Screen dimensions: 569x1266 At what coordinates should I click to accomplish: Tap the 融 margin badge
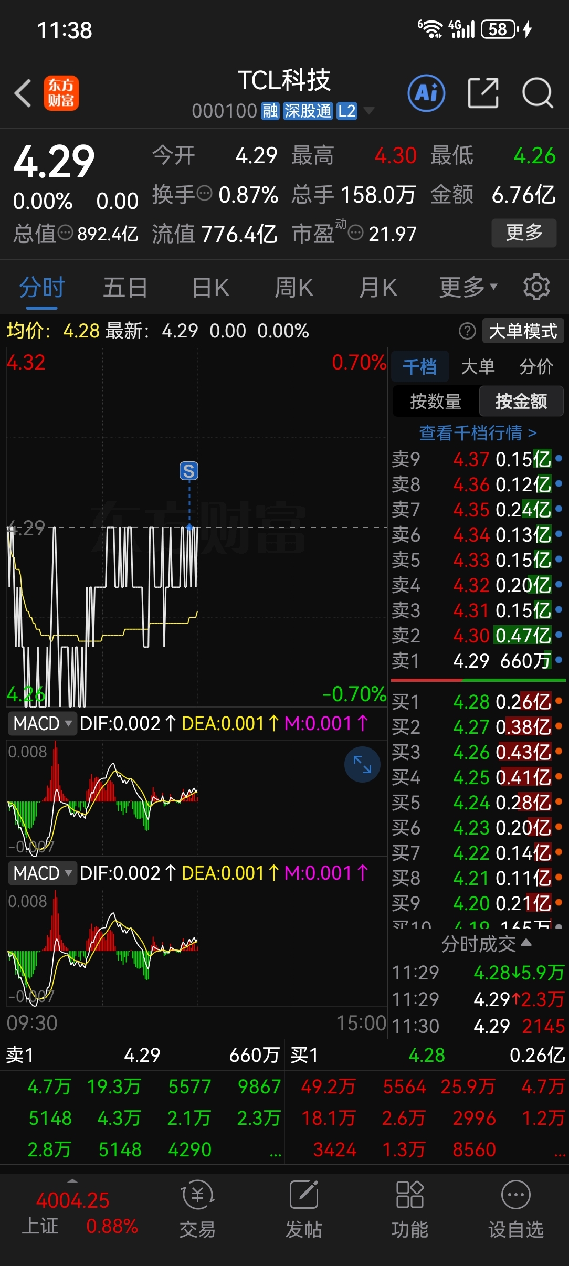click(270, 111)
